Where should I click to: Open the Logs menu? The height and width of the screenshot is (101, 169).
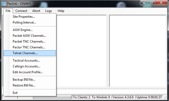pyautogui.click(x=48, y=11)
